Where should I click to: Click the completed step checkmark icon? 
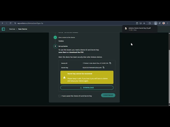55,37
